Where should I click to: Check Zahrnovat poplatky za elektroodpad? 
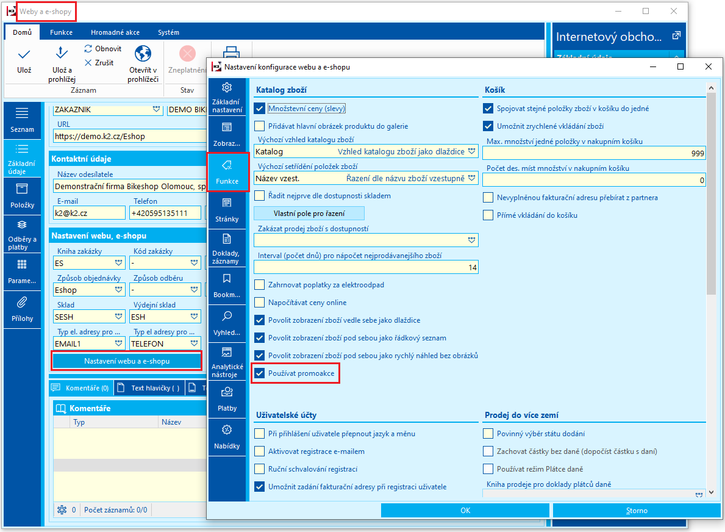[259, 285]
